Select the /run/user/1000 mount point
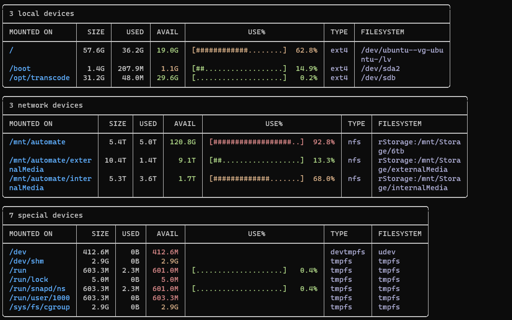The width and height of the screenshot is (512, 320). coord(40,298)
